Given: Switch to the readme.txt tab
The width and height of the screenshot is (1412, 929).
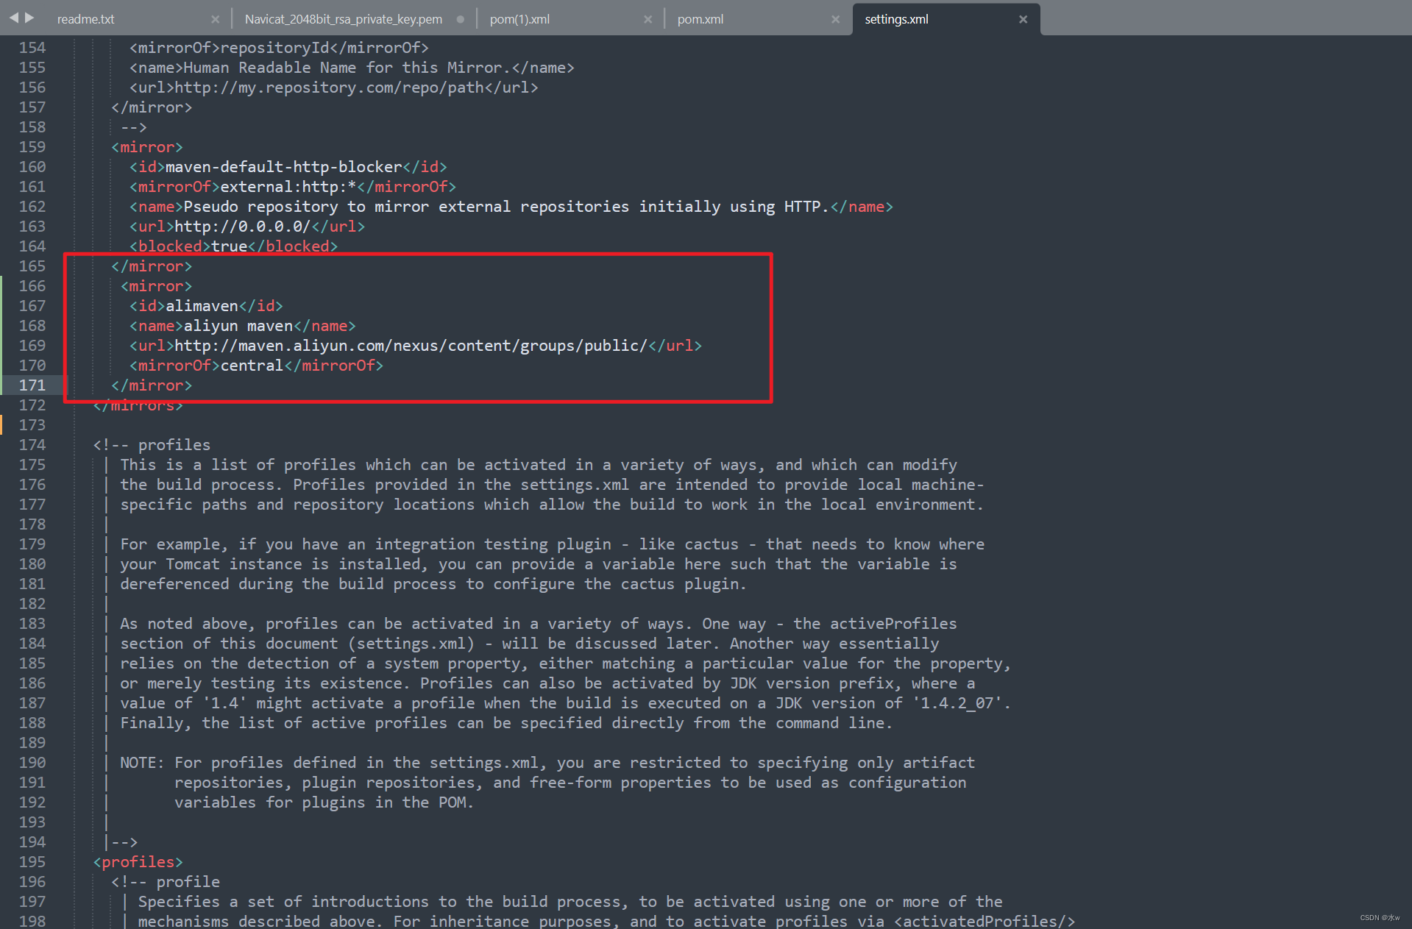Looking at the screenshot, I should coord(85,18).
